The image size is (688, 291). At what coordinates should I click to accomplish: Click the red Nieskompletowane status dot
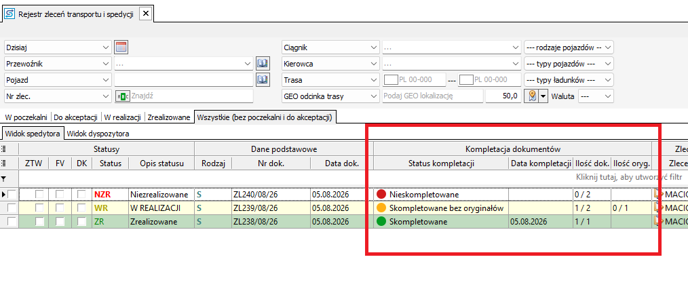pos(381,194)
